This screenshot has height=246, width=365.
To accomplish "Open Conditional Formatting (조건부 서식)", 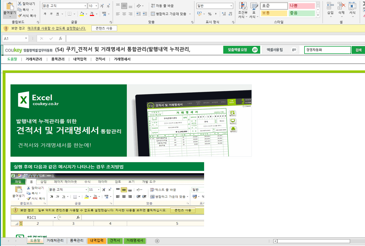I will 243,10.
